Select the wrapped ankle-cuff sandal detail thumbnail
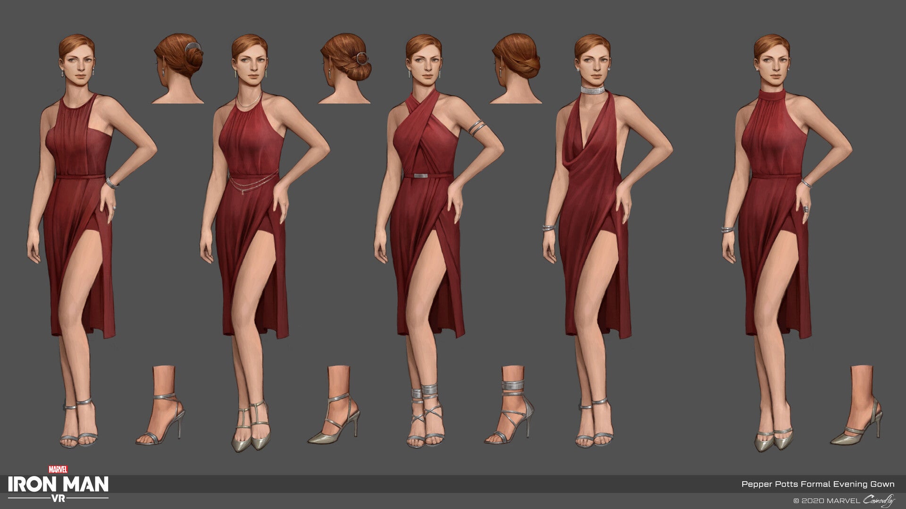906x509 pixels. click(x=510, y=405)
